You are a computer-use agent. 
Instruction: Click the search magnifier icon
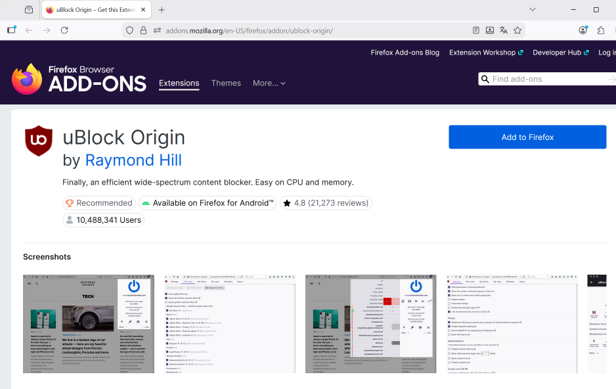(485, 79)
